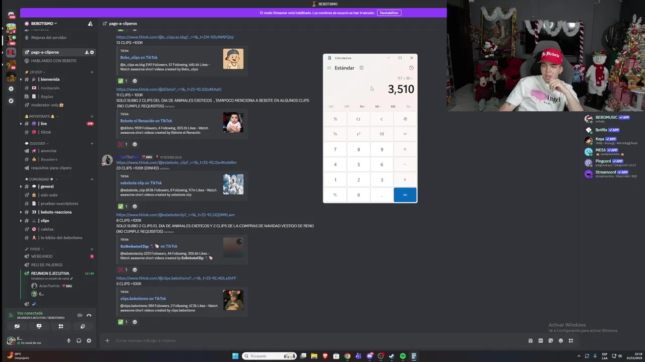This screenshot has width=645, height=362.
Task: Open pago-a-cliperos channel settings gear
Action: (x=92, y=52)
